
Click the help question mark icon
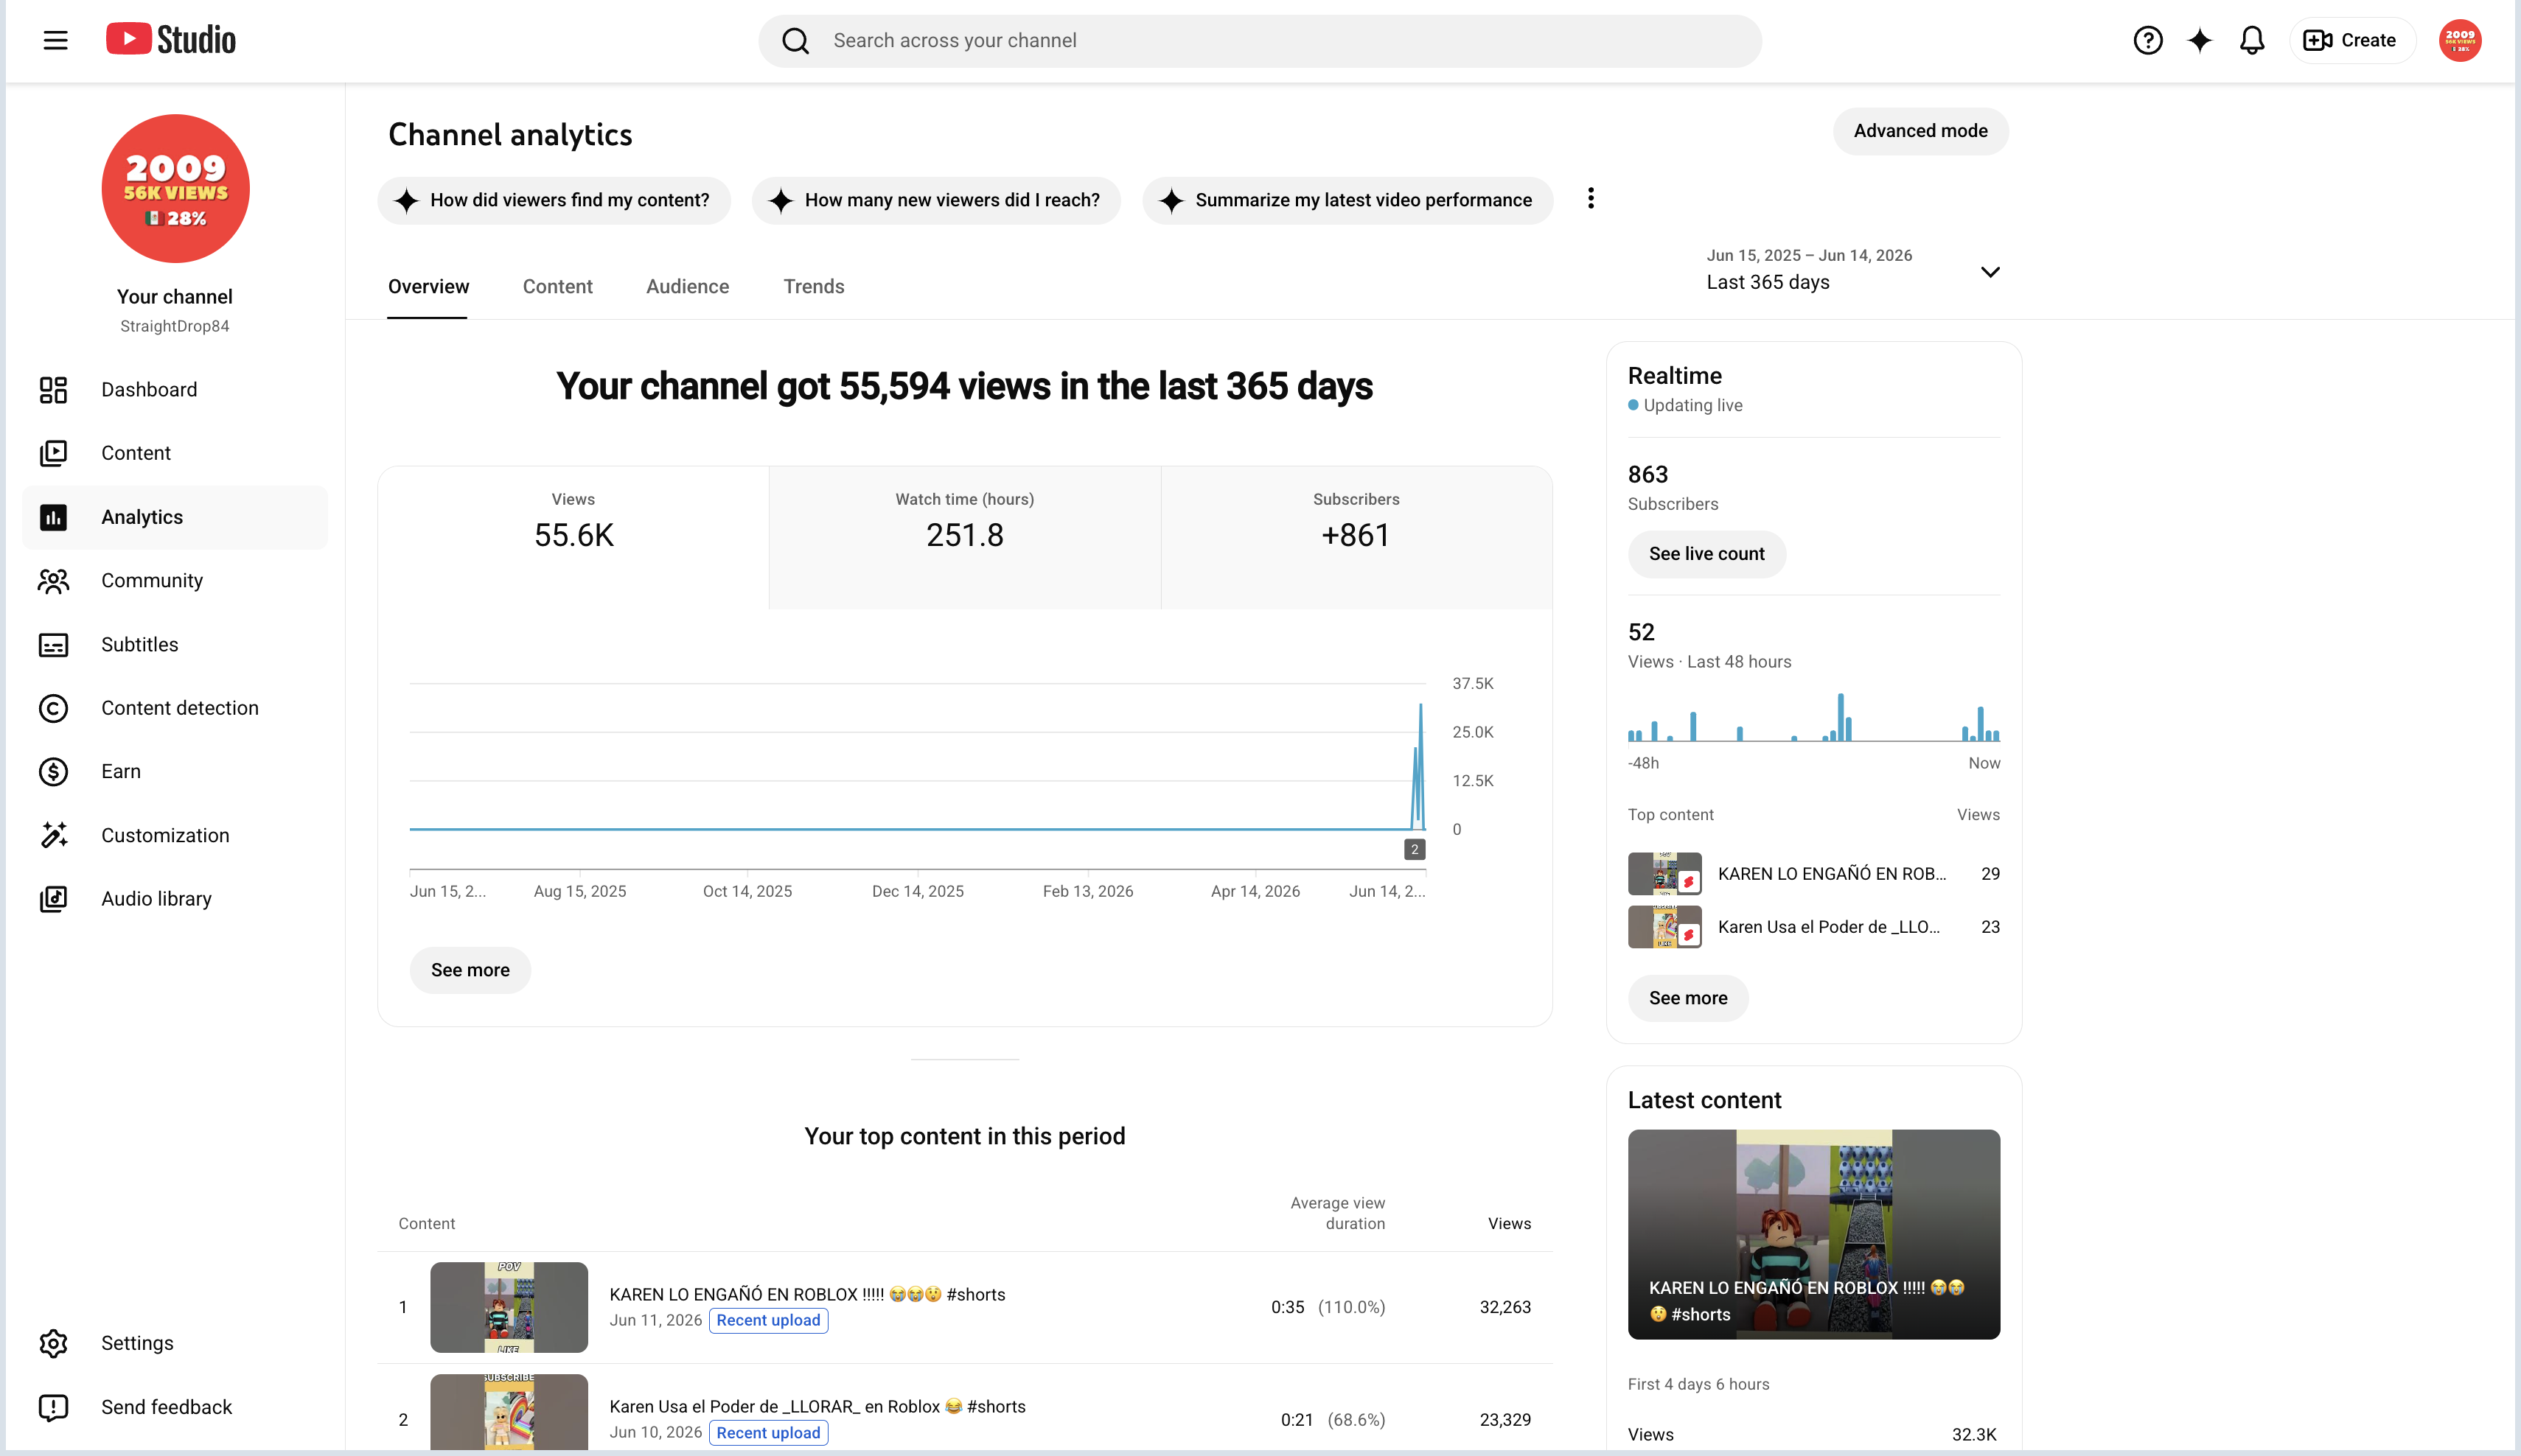(x=2147, y=40)
